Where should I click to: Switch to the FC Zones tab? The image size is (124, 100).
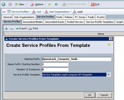80,17
